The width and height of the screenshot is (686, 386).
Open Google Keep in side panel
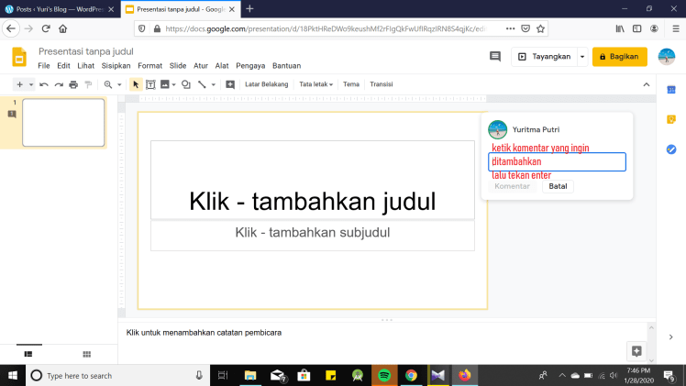click(671, 119)
